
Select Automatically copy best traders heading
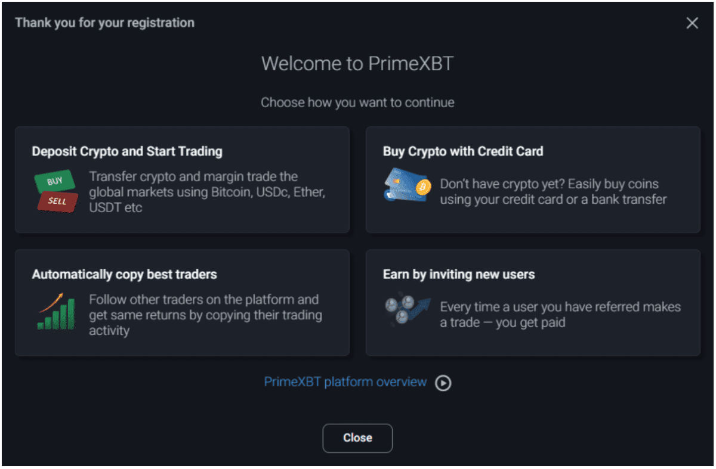[x=124, y=275]
